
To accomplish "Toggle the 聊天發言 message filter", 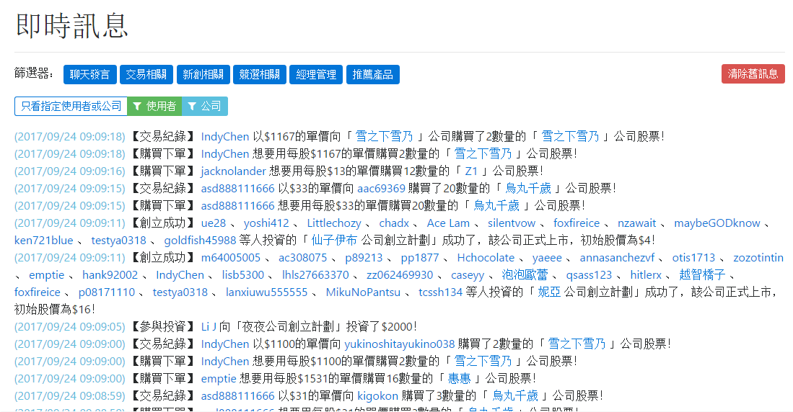I will pos(90,74).
